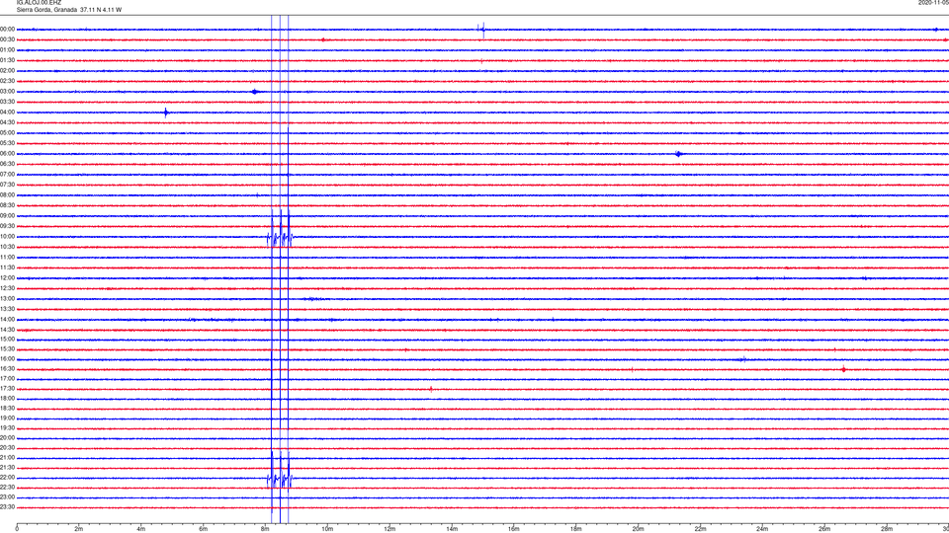The height and width of the screenshot is (533, 949).
Task: Select the 02:00 trace time label
Action: (7, 71)
